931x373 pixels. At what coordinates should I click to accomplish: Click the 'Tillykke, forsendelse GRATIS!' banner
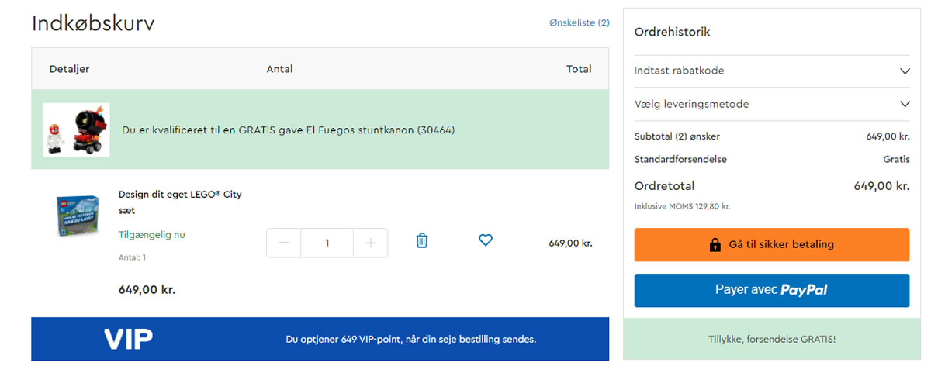pyautogui.click(x=771, y=339)
